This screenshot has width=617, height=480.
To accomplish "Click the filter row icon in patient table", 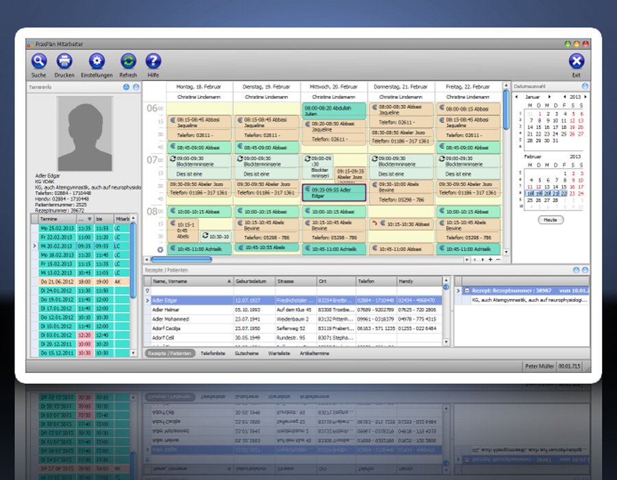I will tap(147, 291).
